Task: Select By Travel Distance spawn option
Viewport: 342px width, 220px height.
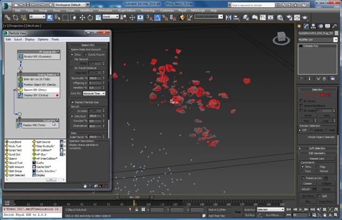Action: [x=72, y=68]
